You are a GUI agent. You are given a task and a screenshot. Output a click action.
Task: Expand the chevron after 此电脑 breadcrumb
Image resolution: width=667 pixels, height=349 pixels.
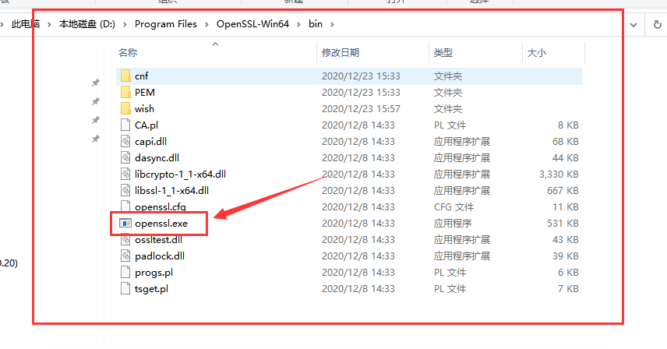[x=49, y=25]
